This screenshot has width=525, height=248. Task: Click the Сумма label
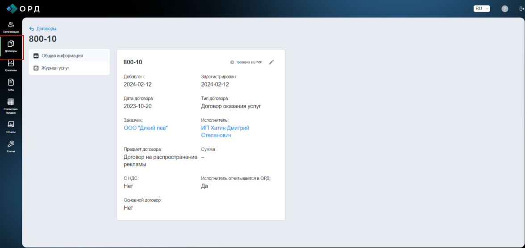tap(209, 149)
